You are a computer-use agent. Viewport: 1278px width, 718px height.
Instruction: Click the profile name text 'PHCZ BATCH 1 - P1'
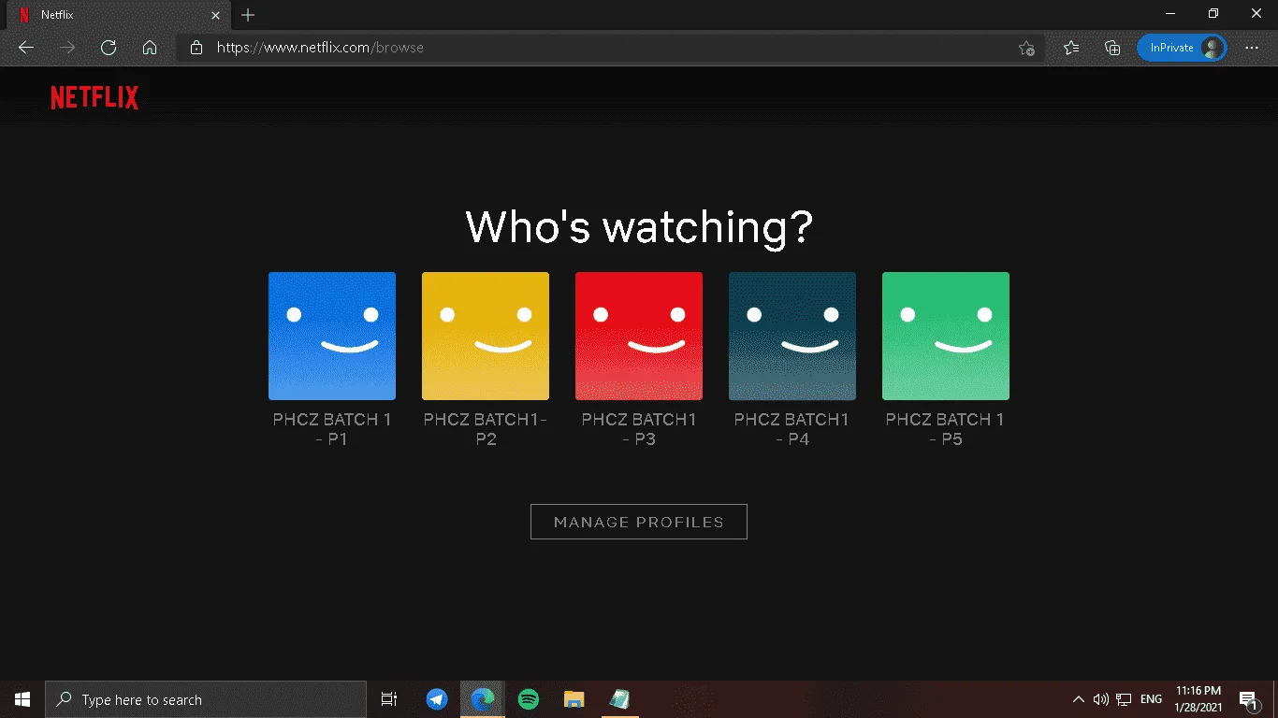(x=332, y=429)
